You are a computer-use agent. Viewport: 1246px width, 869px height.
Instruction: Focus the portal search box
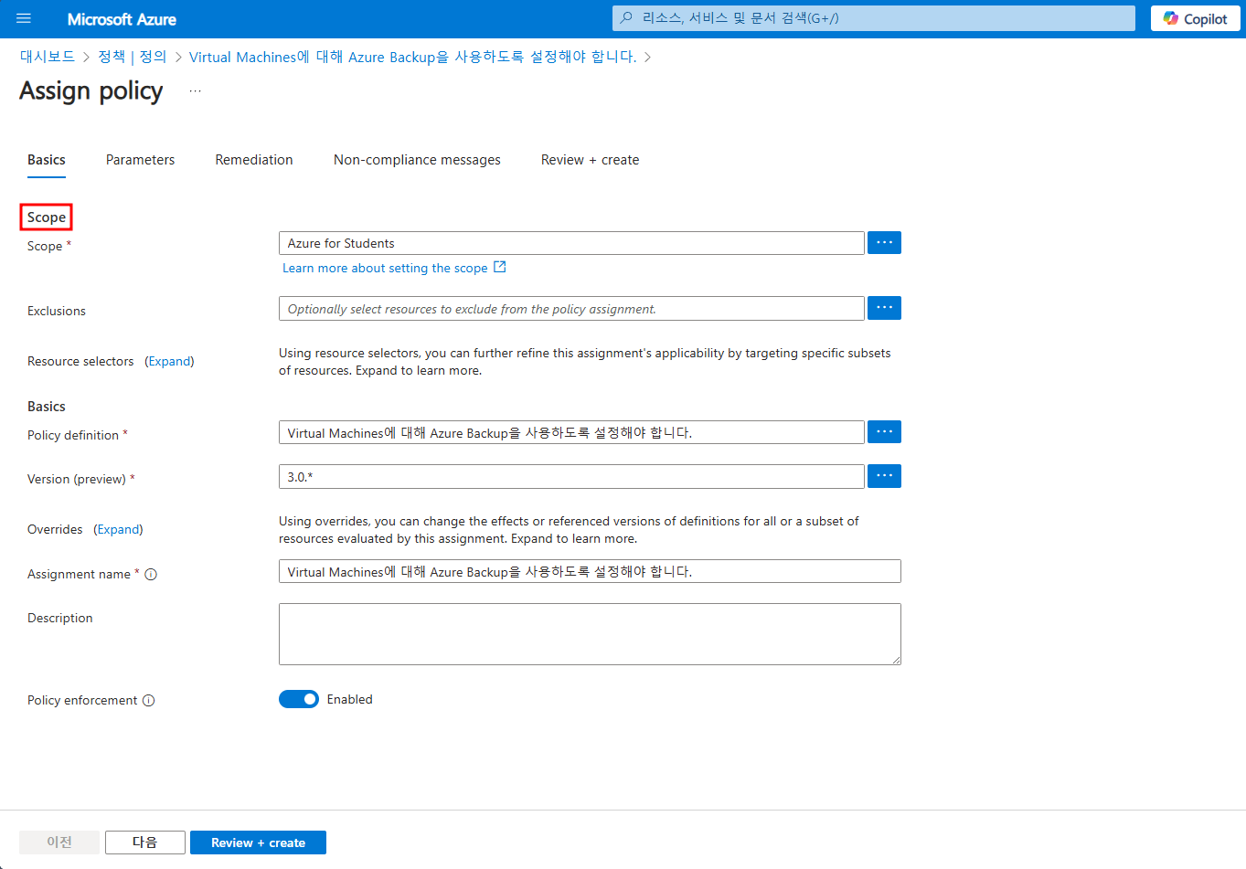click(x=874, y=17)
